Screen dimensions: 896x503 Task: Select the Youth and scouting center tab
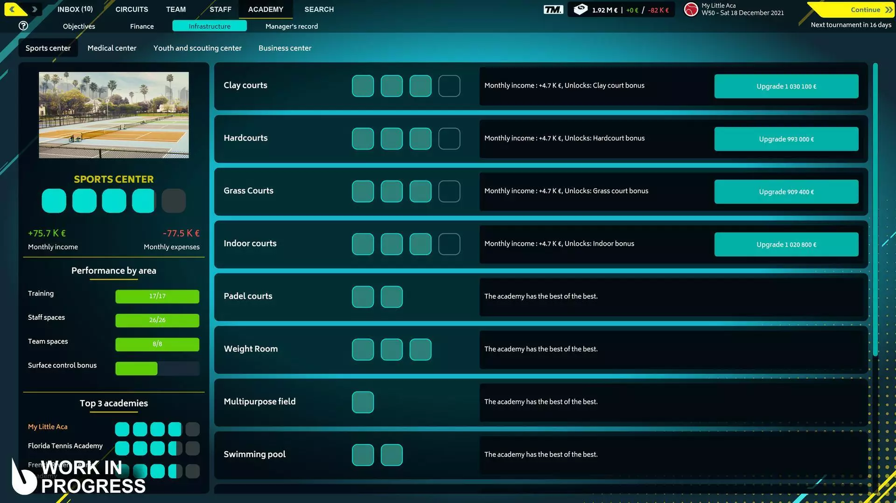197,48
